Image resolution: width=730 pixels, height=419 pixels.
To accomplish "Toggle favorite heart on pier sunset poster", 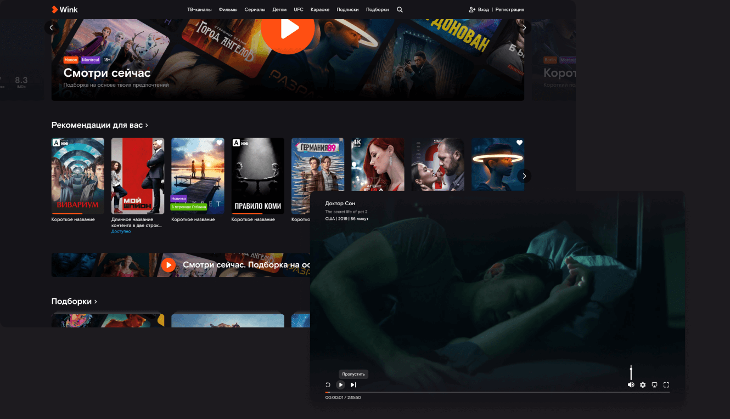I will tap(219, 143).
